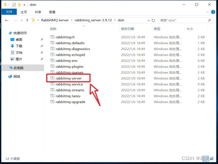Screen dimensions: 218x164
Task: Switch to the 共享 tab
Action: [38, 12]
